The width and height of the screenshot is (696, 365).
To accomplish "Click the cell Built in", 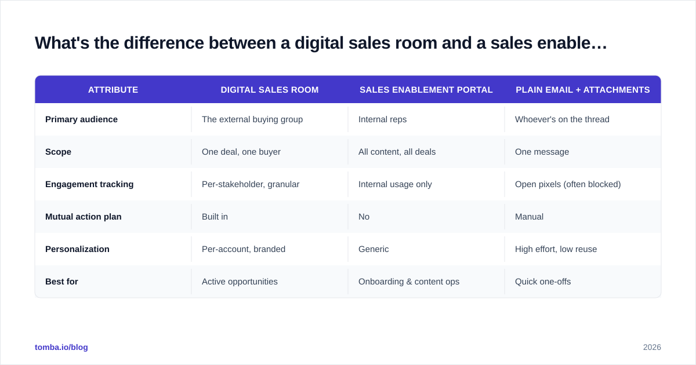I will [x=215, y=217].
